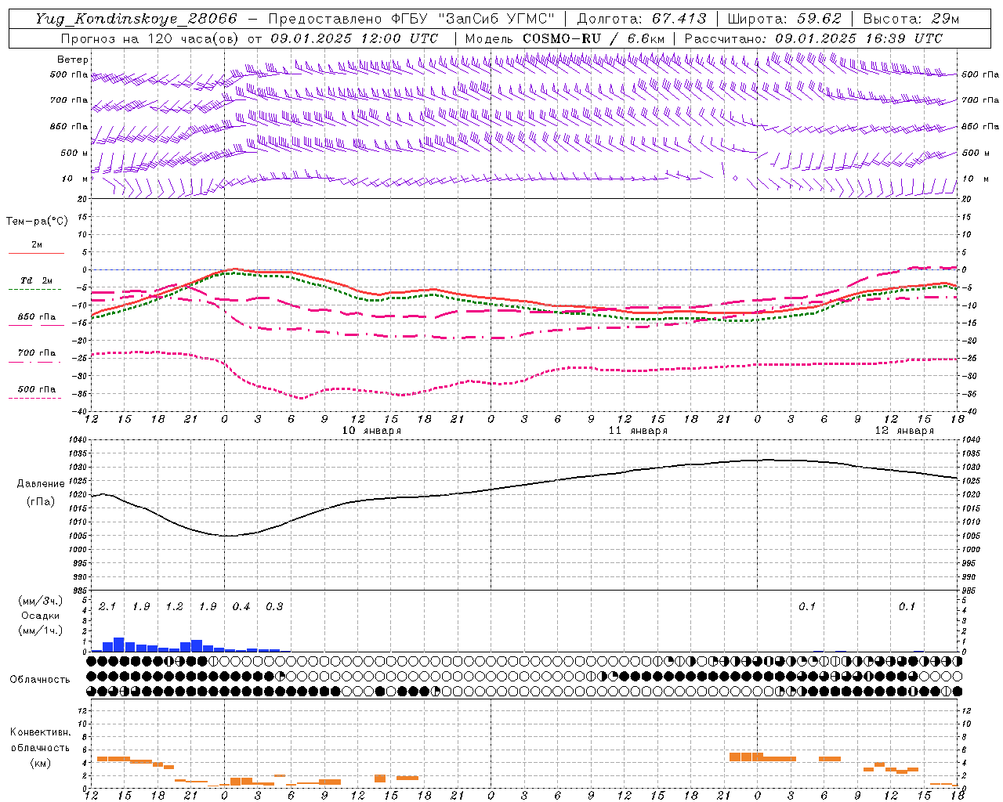Click the station title Yug_Kondinskoye_28066

(136, 19)
